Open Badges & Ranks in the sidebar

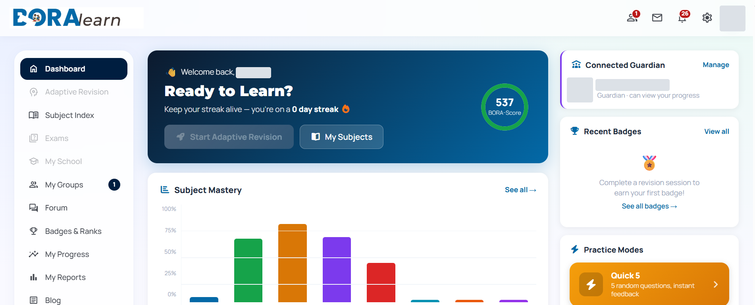pyautogui.click(x=74, y=231)
